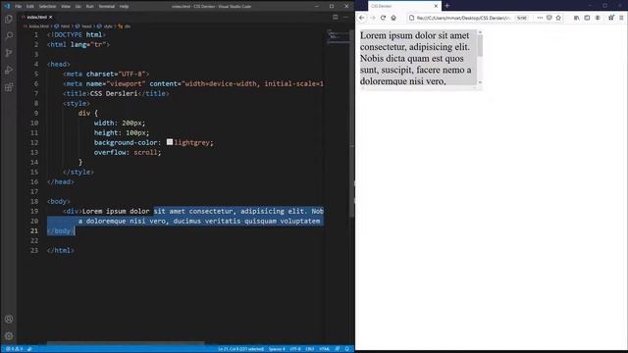The image size is (628, 353).
Task: Split the editor to the right
Action: [336, 18]
